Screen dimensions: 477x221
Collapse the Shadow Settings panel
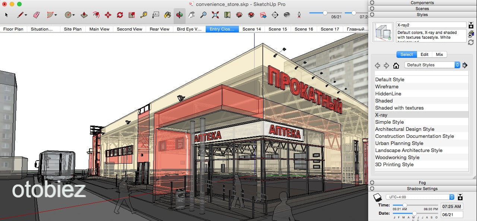[x=372, y=189]
